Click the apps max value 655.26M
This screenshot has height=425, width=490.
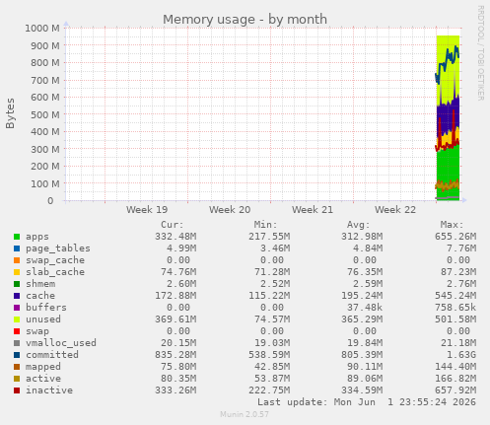pos(455,237)
